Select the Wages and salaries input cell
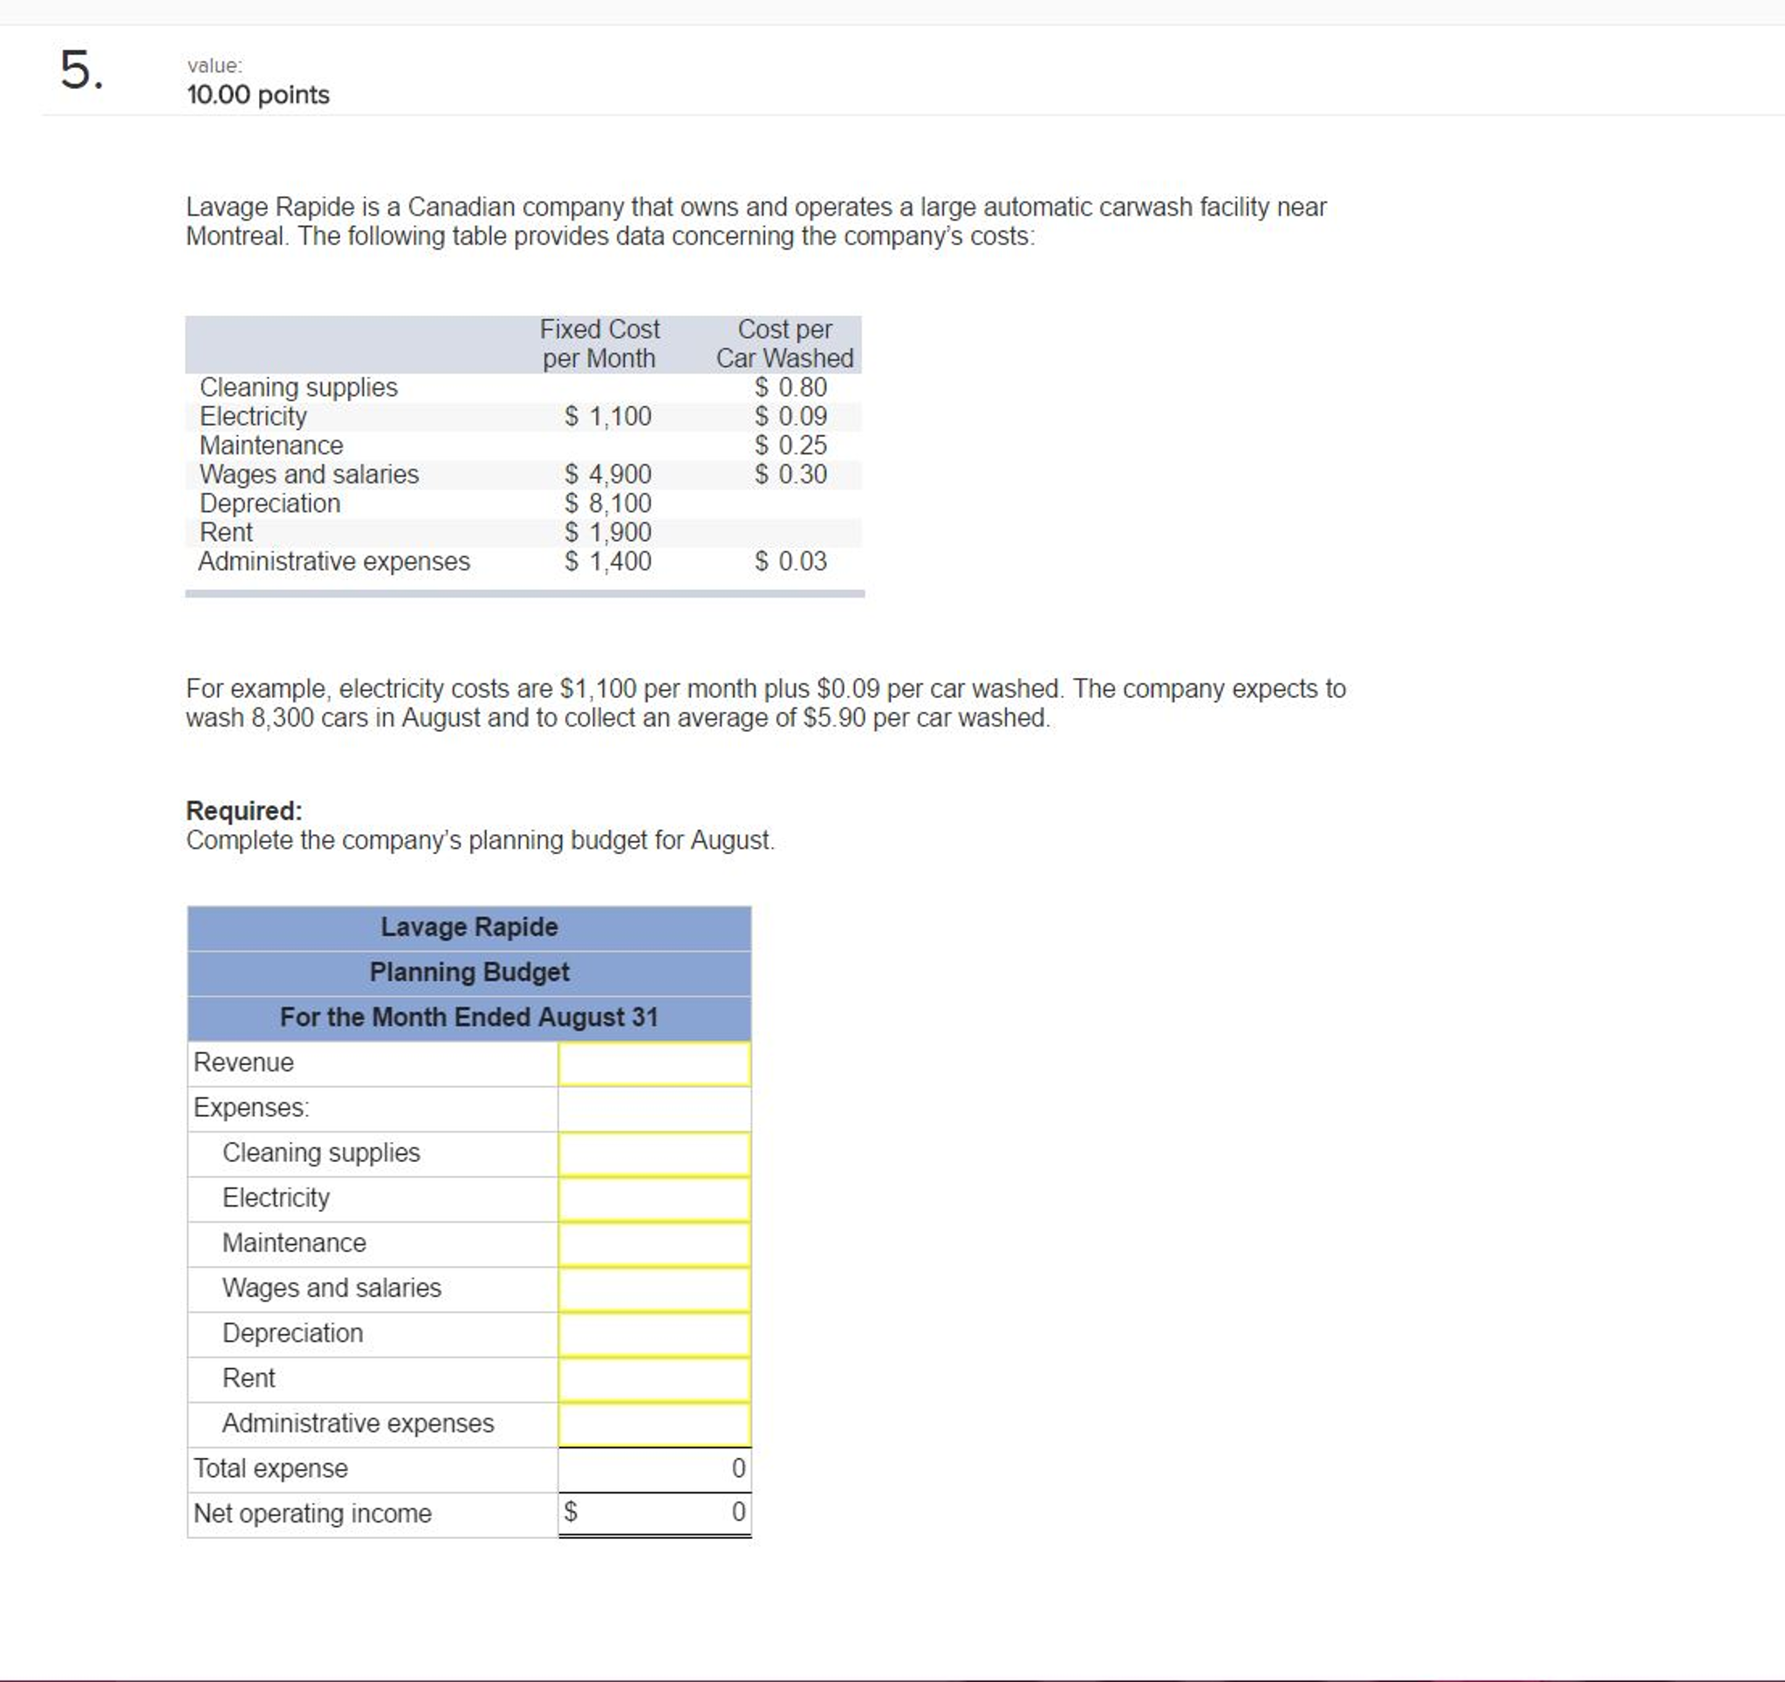Viewport: 1785px width, 1682px height. 653,1289
